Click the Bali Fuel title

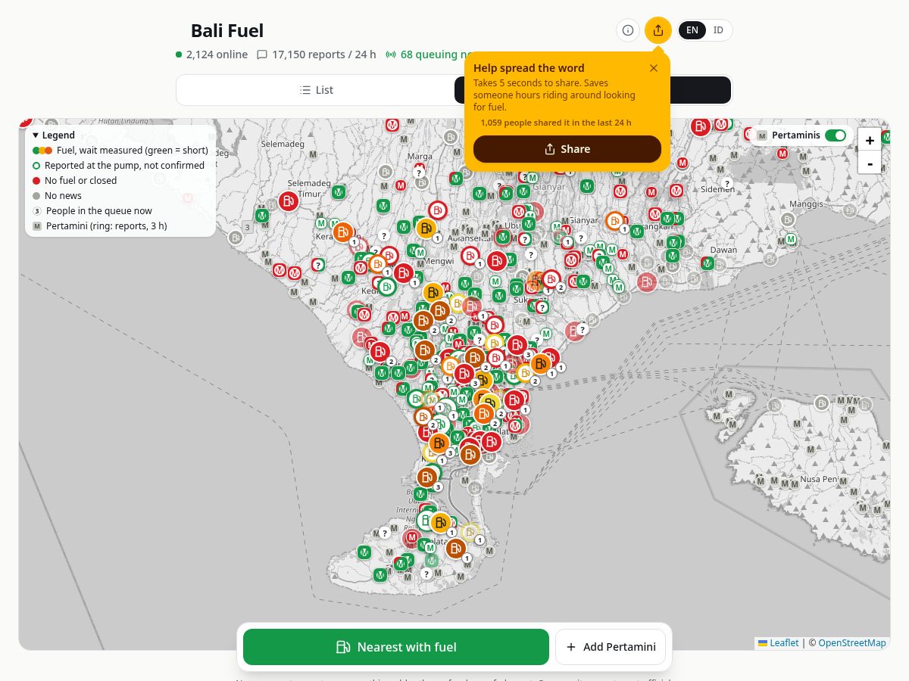227,31
